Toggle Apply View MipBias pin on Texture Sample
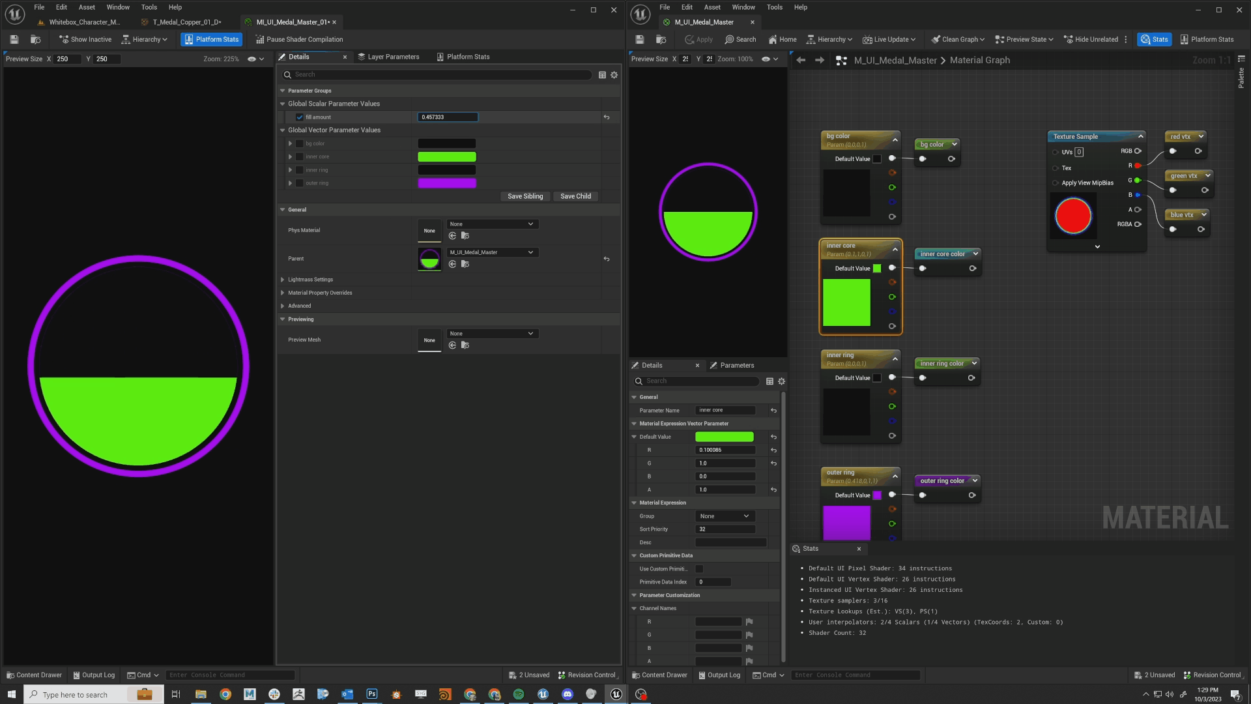This screenshot has width=1251, height=704. point(1055,183)
